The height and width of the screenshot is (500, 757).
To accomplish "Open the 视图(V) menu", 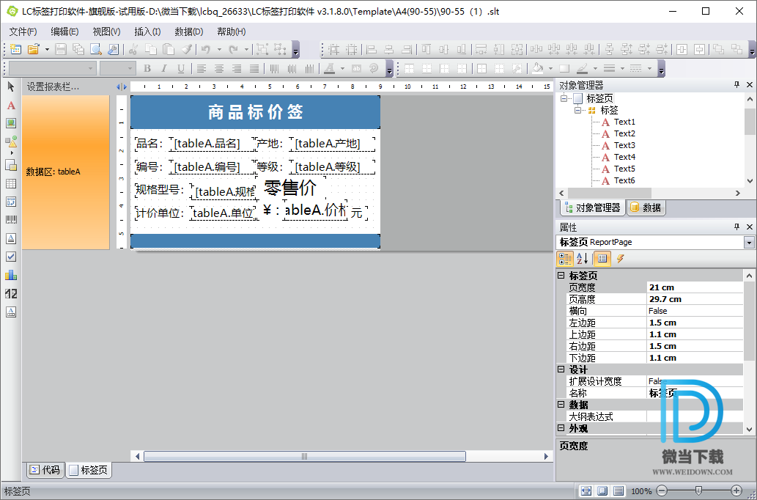I will coord(107,32).
